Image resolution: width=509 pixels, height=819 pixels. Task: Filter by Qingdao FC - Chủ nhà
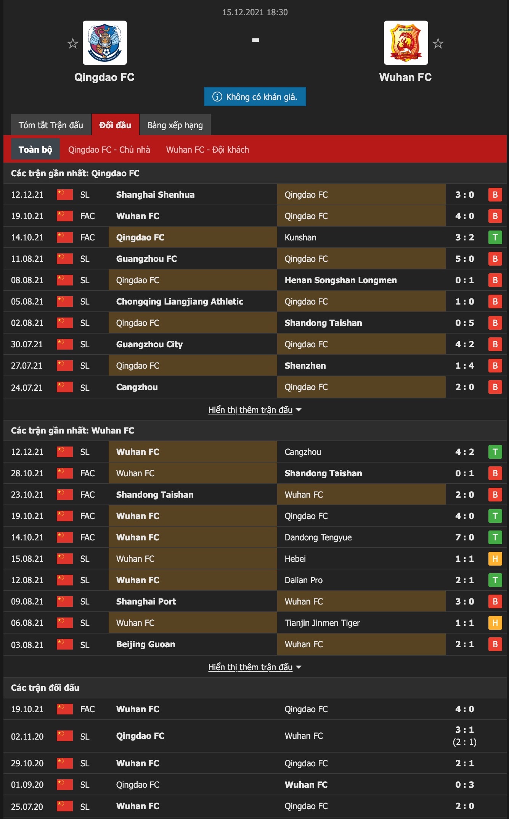pos(109,150)
